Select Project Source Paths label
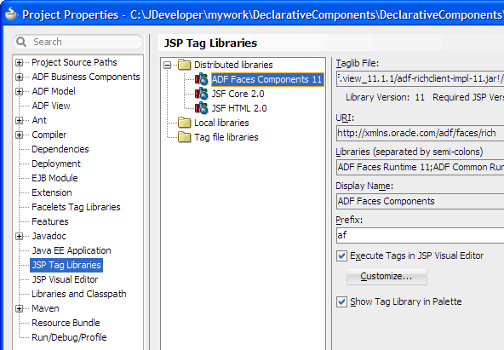This screenshot has height=350, width=504. (74, 62)
